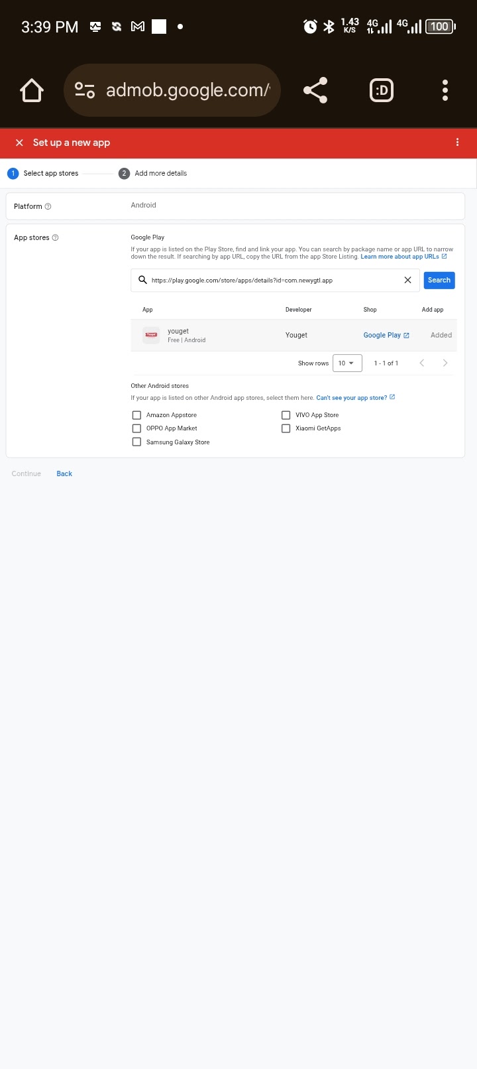Go to step 2 Add more details
Screen dimensions: 477x1069
point(153,173)
